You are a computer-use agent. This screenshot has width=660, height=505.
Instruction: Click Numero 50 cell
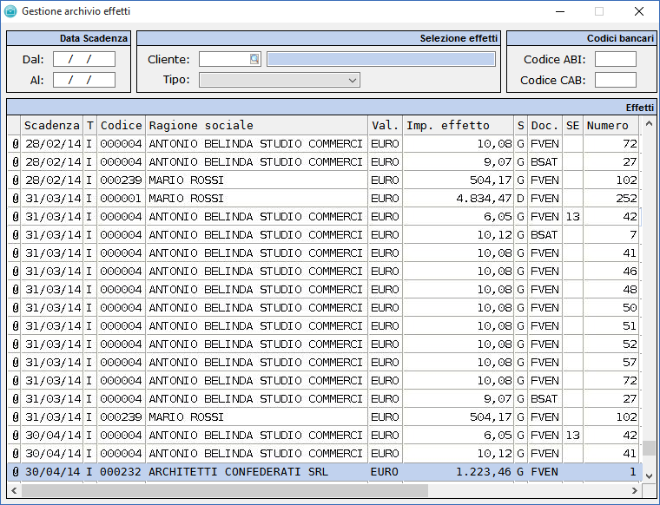[611, 307]
